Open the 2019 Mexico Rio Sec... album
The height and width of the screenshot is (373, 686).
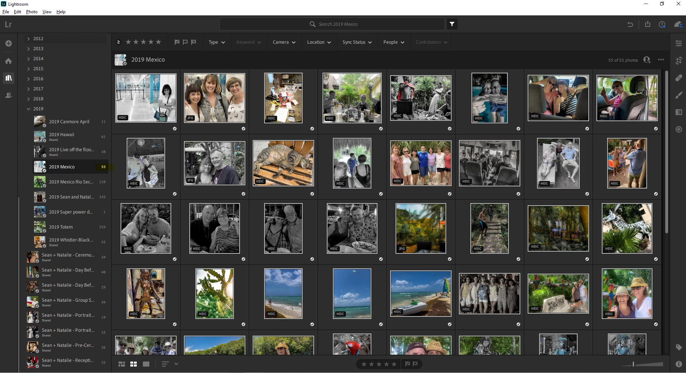click(70, 182)
